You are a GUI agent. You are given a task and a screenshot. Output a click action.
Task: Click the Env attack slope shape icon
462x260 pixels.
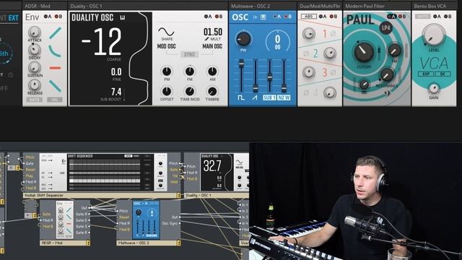point(55,33)
